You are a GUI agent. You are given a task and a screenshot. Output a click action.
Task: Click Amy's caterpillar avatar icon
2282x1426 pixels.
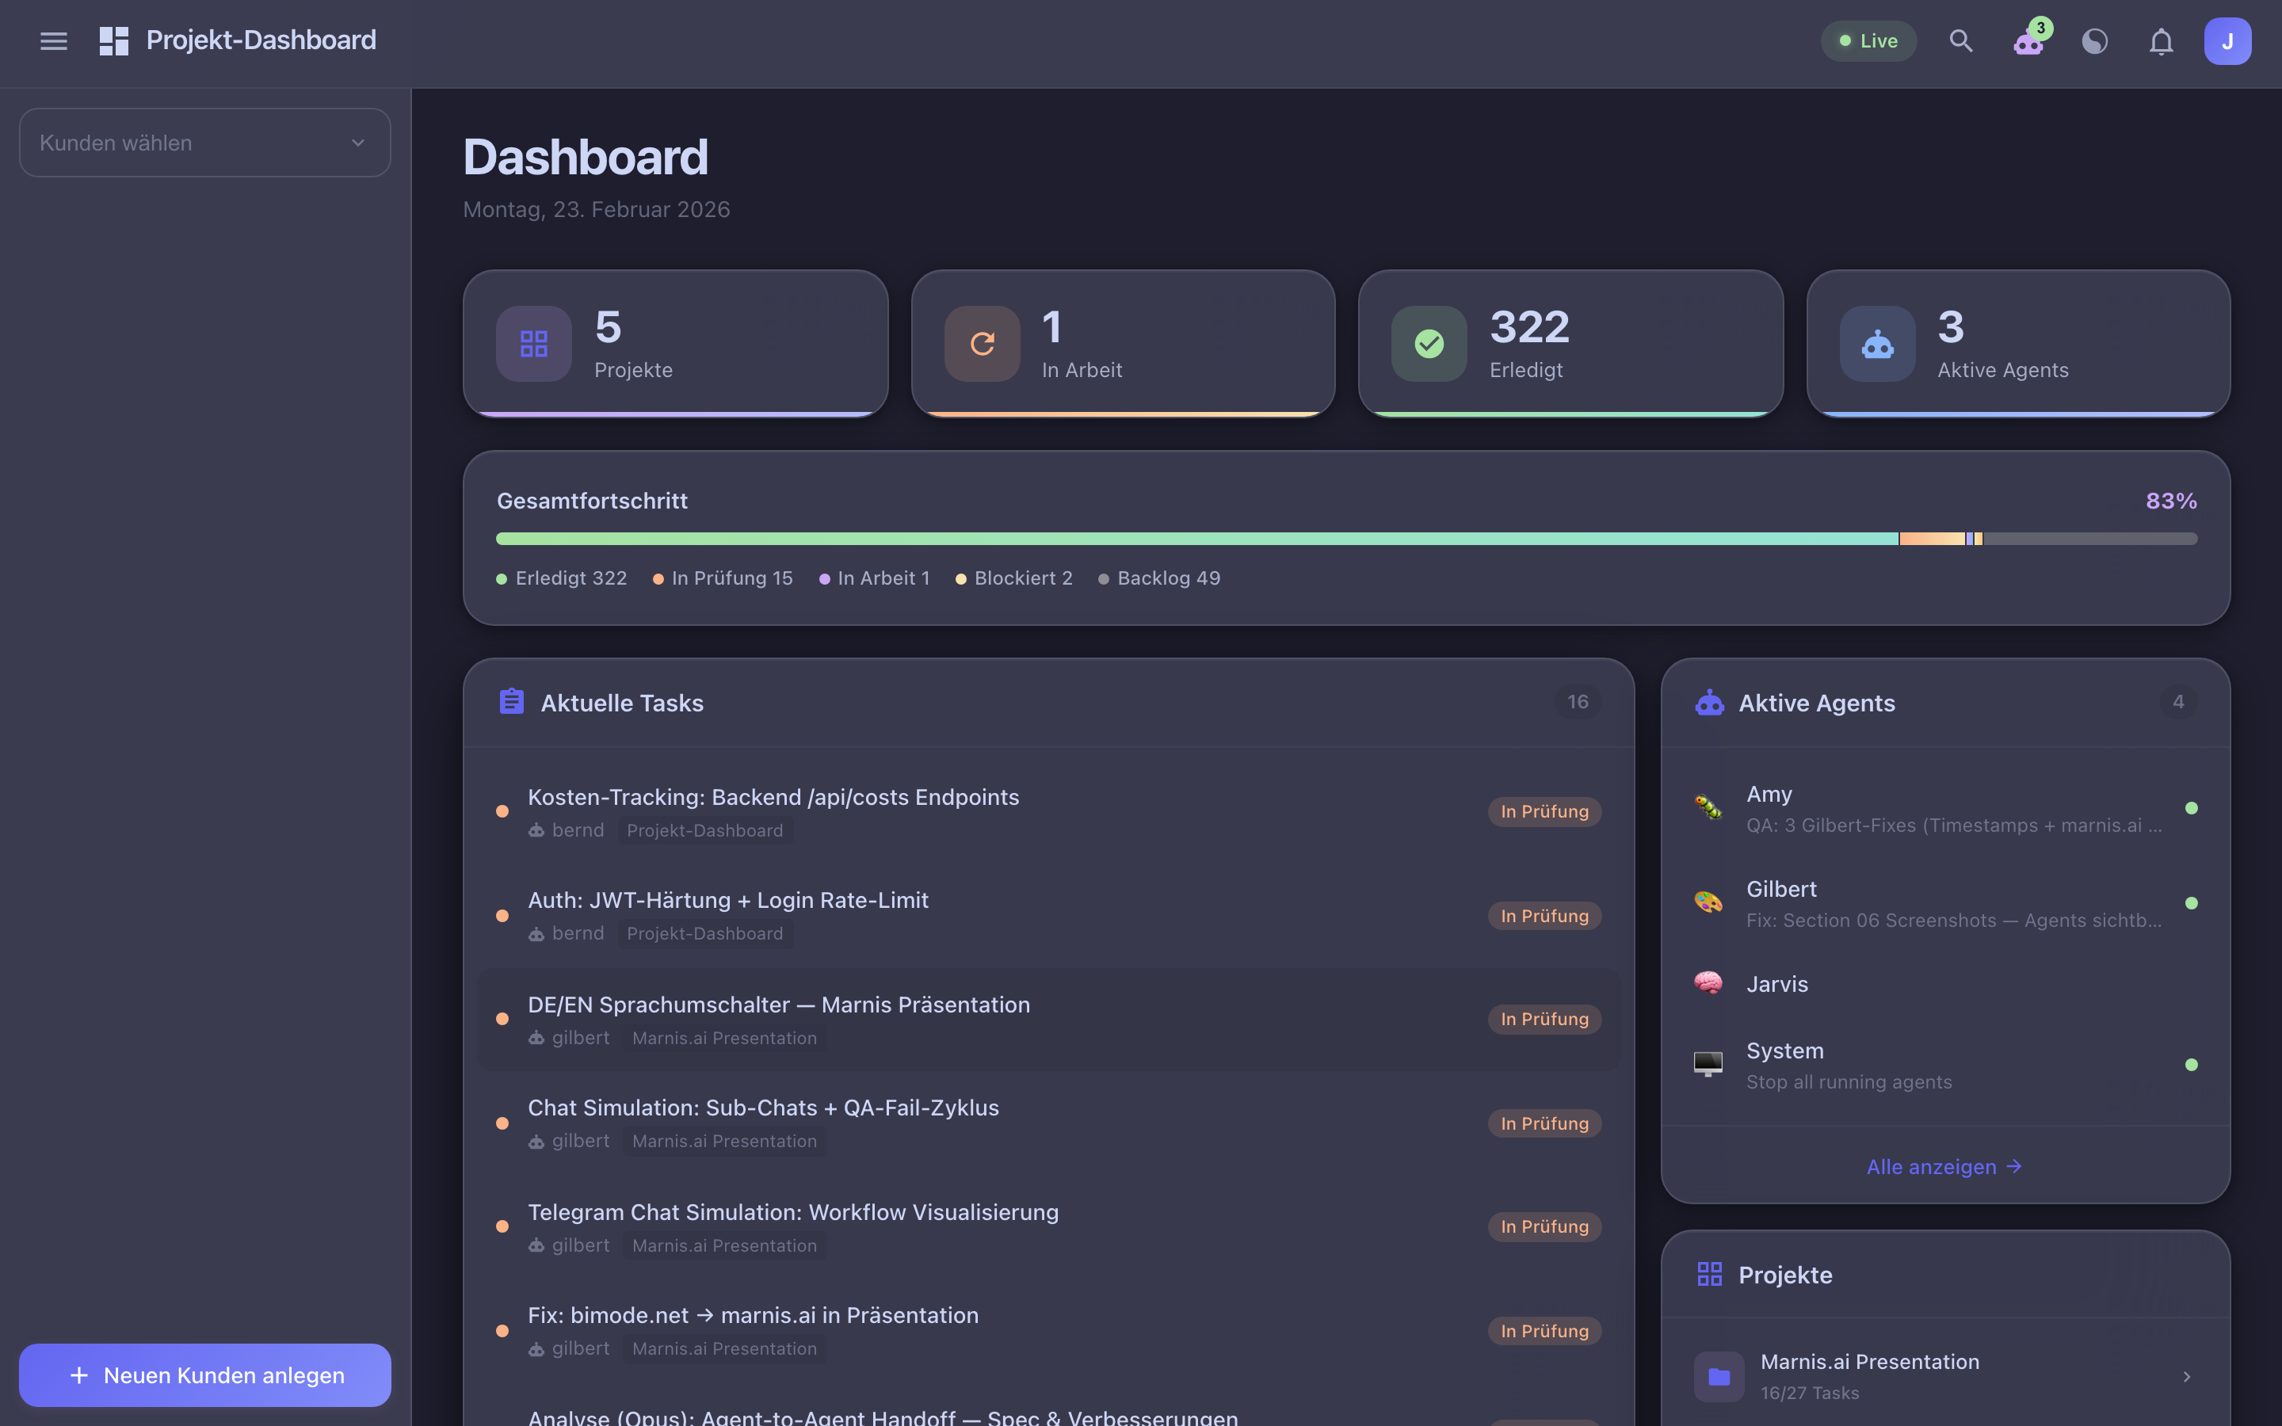[x=1708, y=807]
